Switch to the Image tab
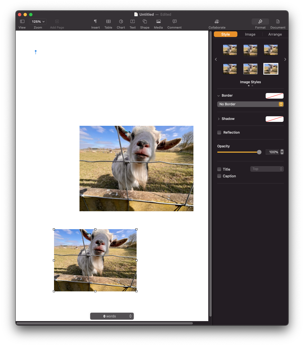 click(250, 34)
